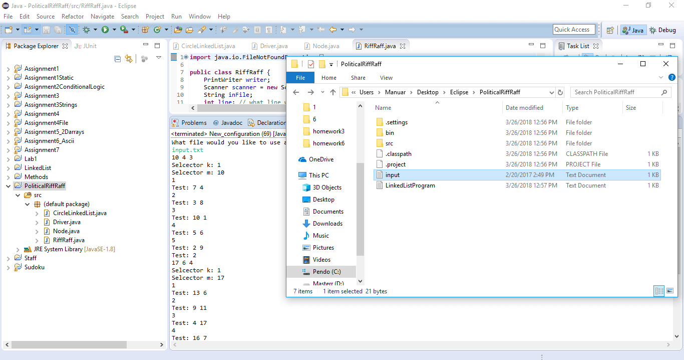Screen dimensions: 684x360
Task: Open the Window menu in Eclipse
Action: tap(200, 17)
